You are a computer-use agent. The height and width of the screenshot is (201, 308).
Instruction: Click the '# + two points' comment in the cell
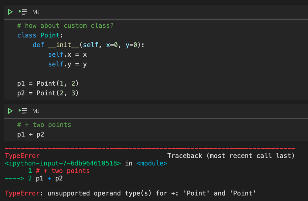44,125
